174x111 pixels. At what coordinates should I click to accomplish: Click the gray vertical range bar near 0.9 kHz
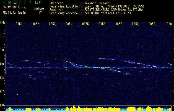[x=5, y=64]
